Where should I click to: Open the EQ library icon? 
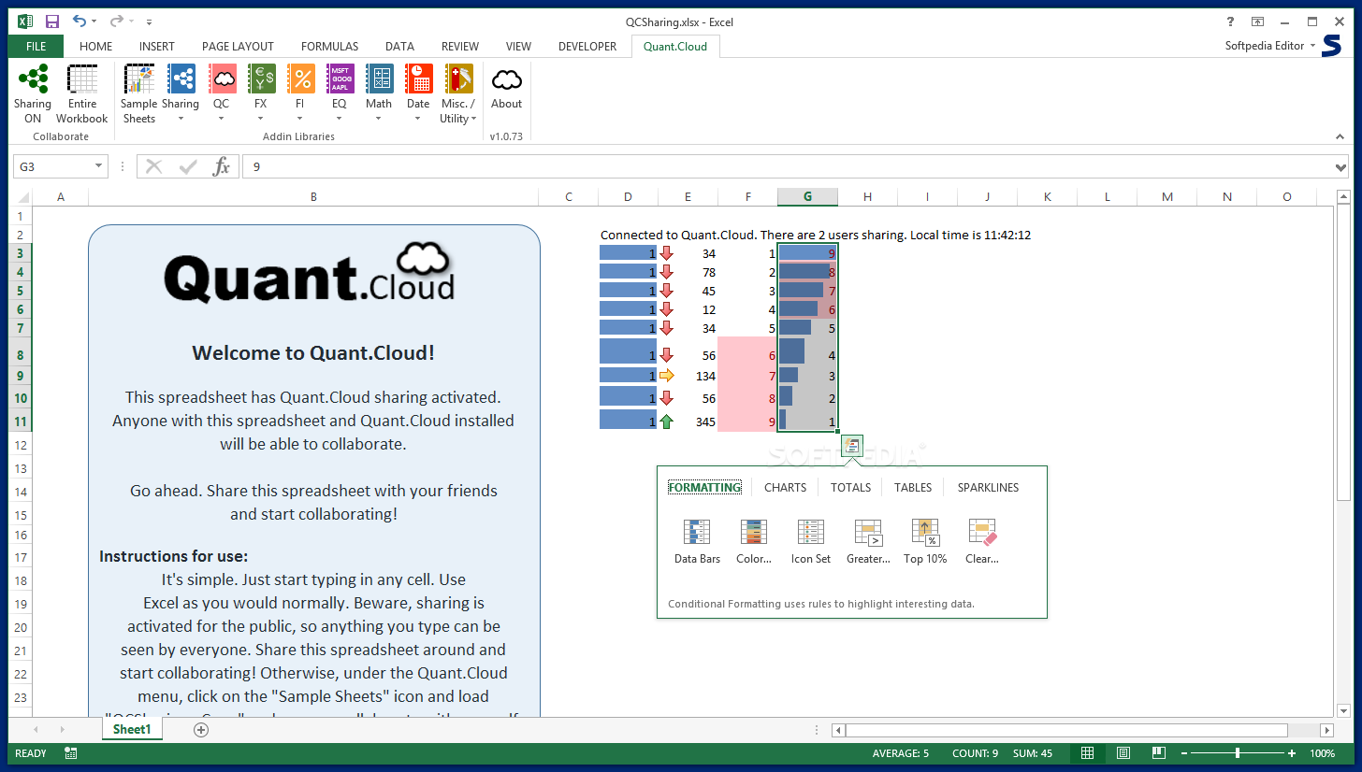pyautogui.click(x=340, y=79)
